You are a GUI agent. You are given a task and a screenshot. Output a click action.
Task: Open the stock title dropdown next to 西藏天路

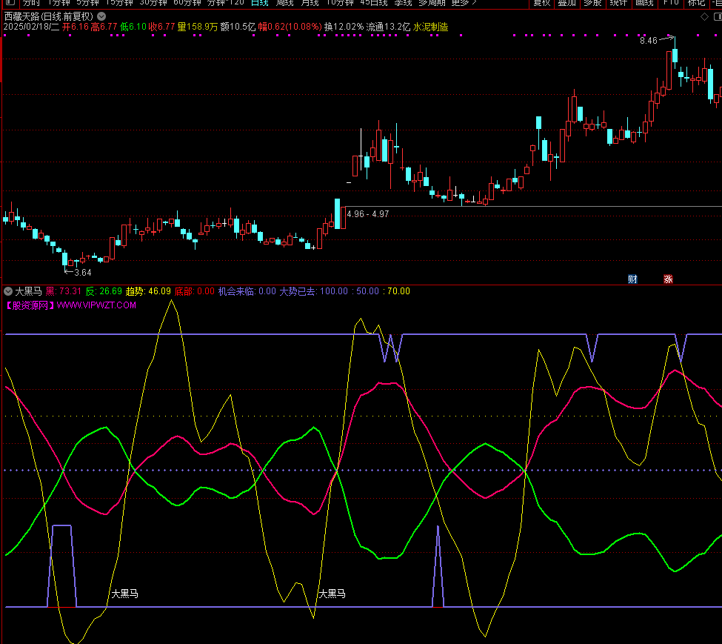click(x=101, y=16)
